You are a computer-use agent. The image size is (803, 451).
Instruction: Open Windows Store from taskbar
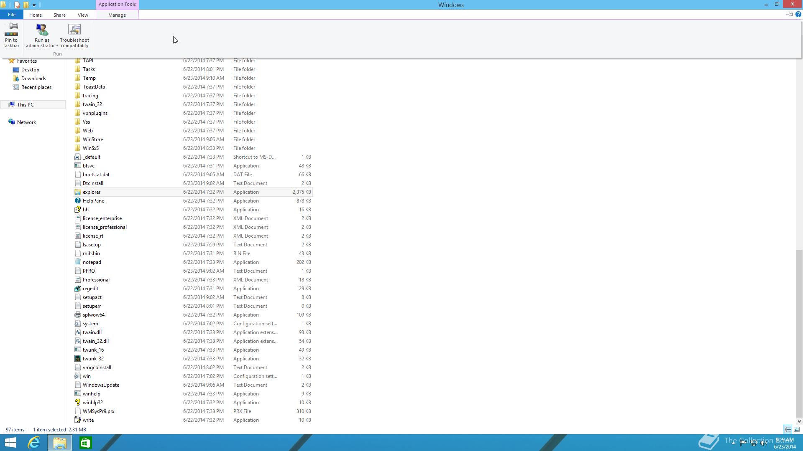pos(85,443)
